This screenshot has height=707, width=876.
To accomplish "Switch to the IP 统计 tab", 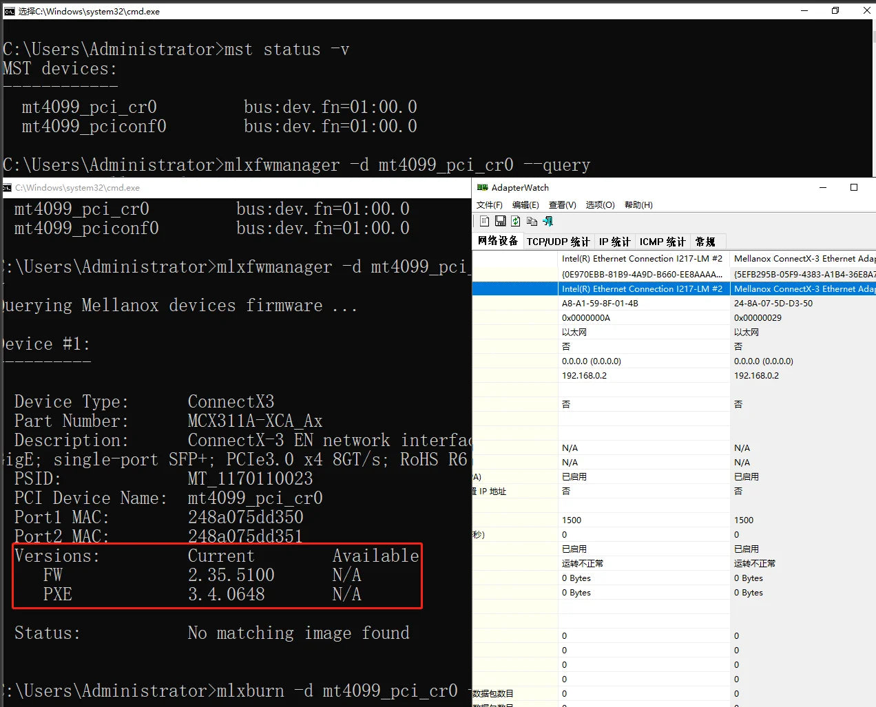I will [614, 242].
